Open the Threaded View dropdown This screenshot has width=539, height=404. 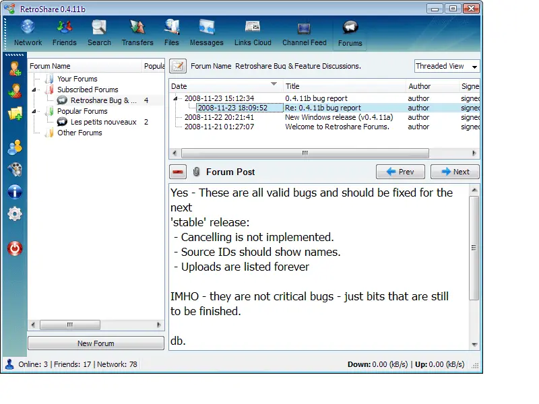(x=447, y=66)
